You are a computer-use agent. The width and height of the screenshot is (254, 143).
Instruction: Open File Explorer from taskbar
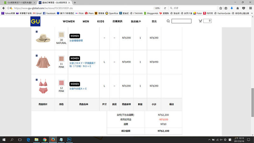(37, 140)
